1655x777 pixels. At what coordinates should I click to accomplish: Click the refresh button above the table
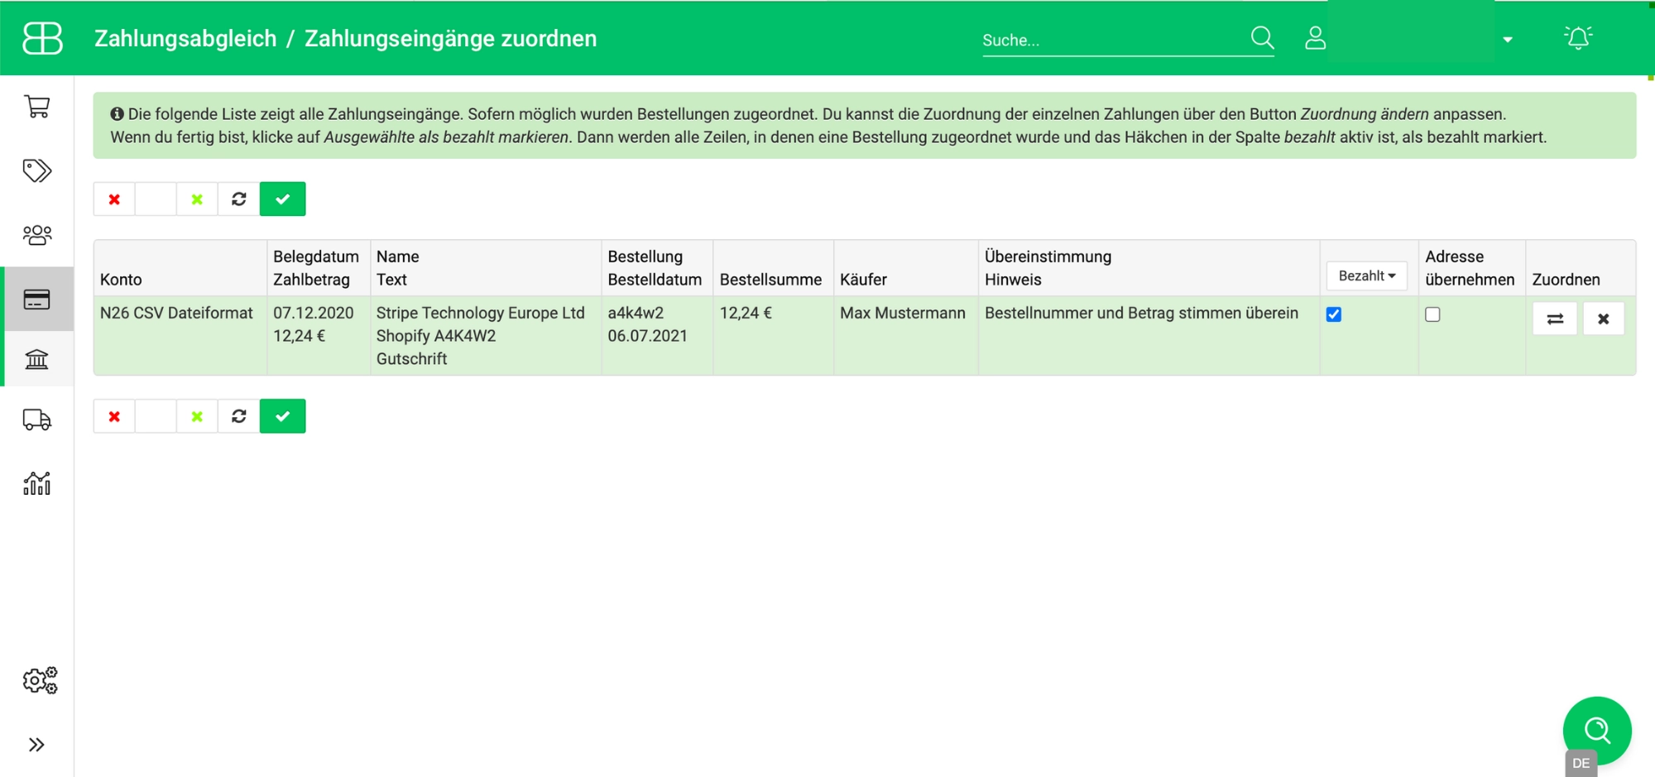239,199
